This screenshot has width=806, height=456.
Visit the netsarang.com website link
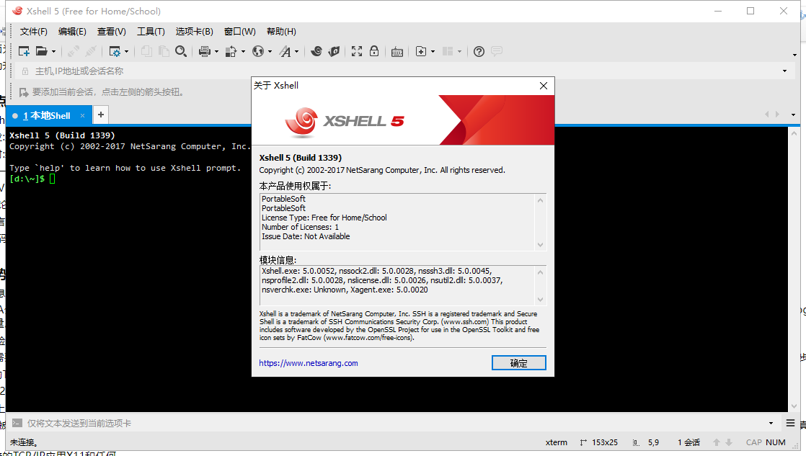click(x=307, y=363)
